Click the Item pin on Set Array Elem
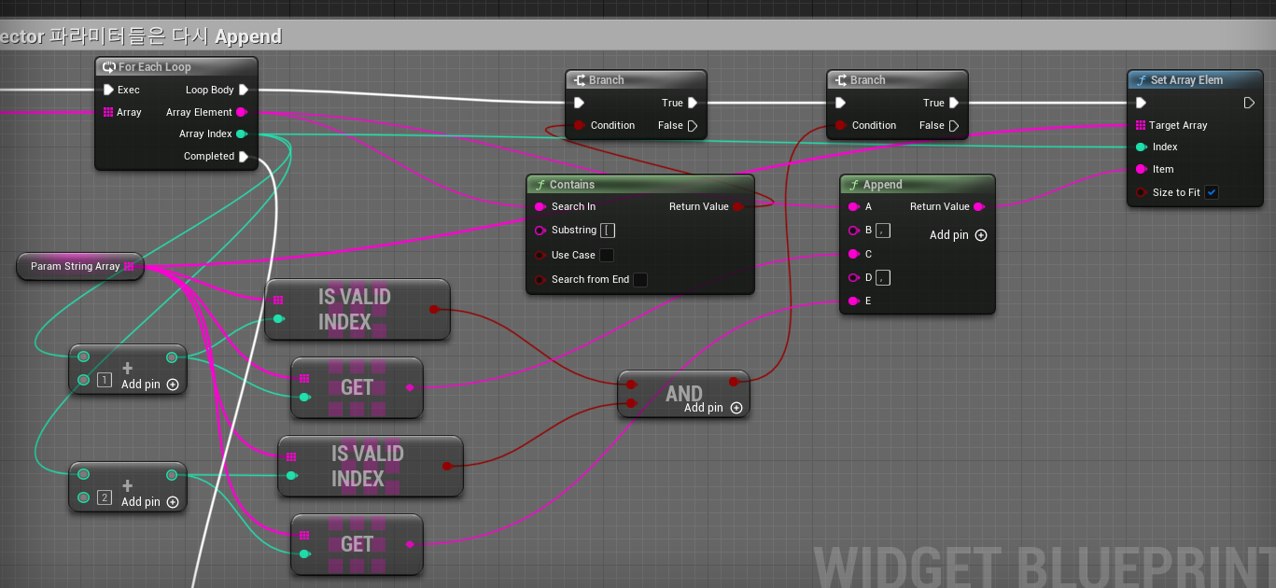 (1141, 170)
